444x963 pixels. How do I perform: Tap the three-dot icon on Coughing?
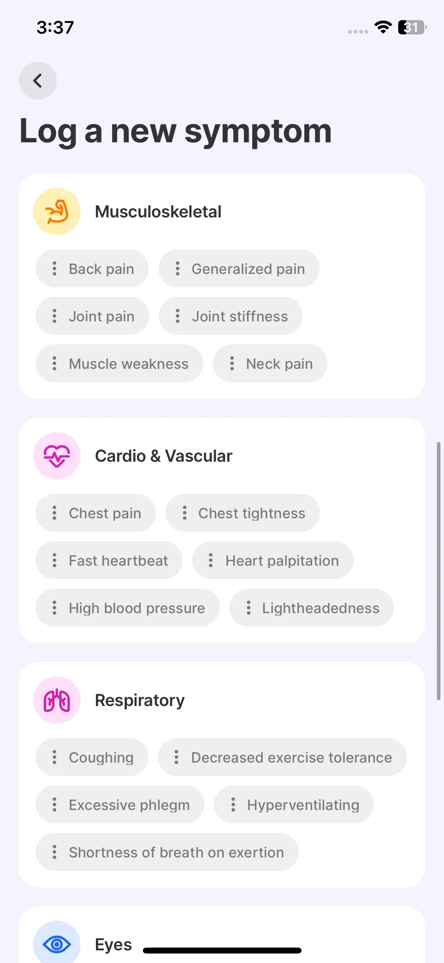(x=54, y=757)
